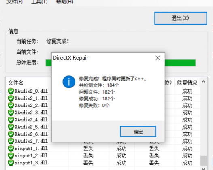
Task: Click shield icon beside XAudio2_0.dll
Action: point(11,91)
